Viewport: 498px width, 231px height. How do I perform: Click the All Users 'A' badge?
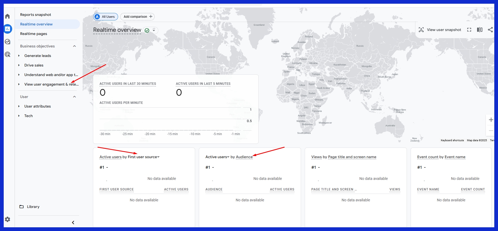[x=97, y=17]
